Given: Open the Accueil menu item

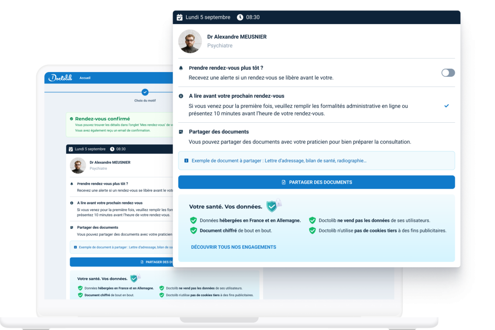Looking at the screenshot, I should pyautogui.click(x=85, y=78).
